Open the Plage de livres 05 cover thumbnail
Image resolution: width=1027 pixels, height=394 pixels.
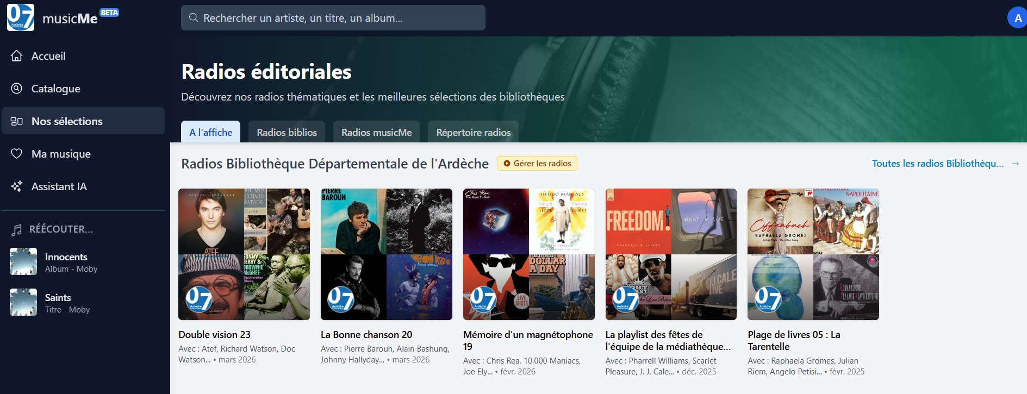coord(813,254)
